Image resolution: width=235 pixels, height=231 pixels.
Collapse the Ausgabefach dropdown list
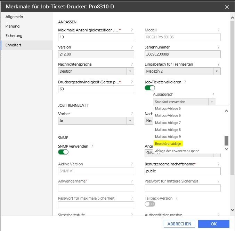211,102
